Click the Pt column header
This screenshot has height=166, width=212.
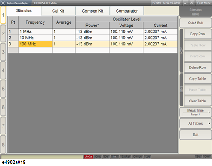(13, 22)
